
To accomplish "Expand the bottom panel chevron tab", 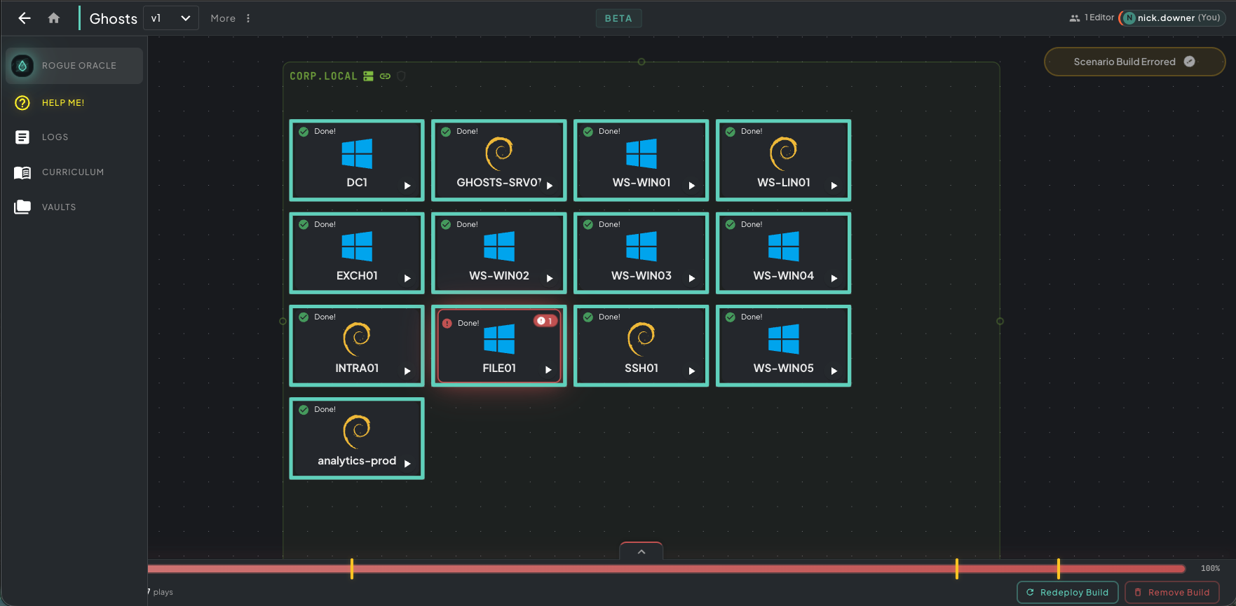I will coord(641,551).
